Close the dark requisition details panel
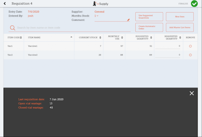 click(x=192, y=93)
